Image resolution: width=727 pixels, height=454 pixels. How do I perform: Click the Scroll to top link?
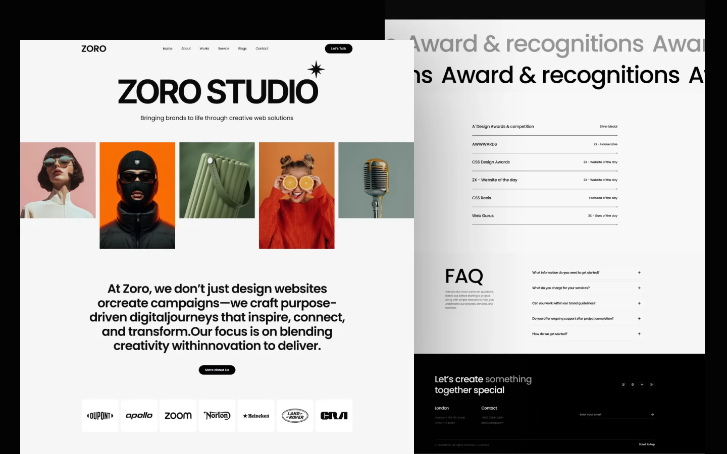(x=646, y=444)
